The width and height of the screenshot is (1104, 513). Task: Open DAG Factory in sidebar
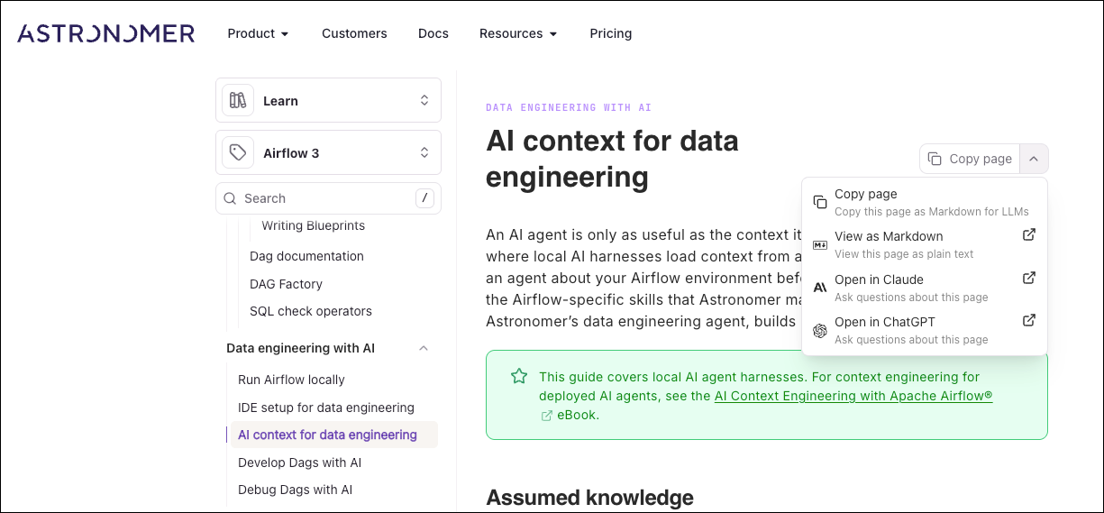coord(286,284)
